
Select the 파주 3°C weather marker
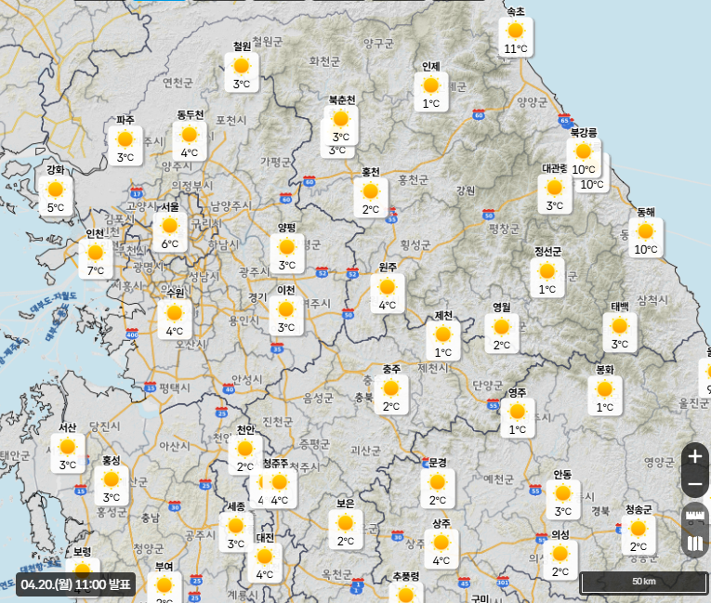point(125,145)
